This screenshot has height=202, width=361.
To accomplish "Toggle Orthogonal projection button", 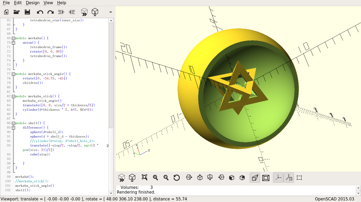I will pyautogui.click(x=266, y=178).
